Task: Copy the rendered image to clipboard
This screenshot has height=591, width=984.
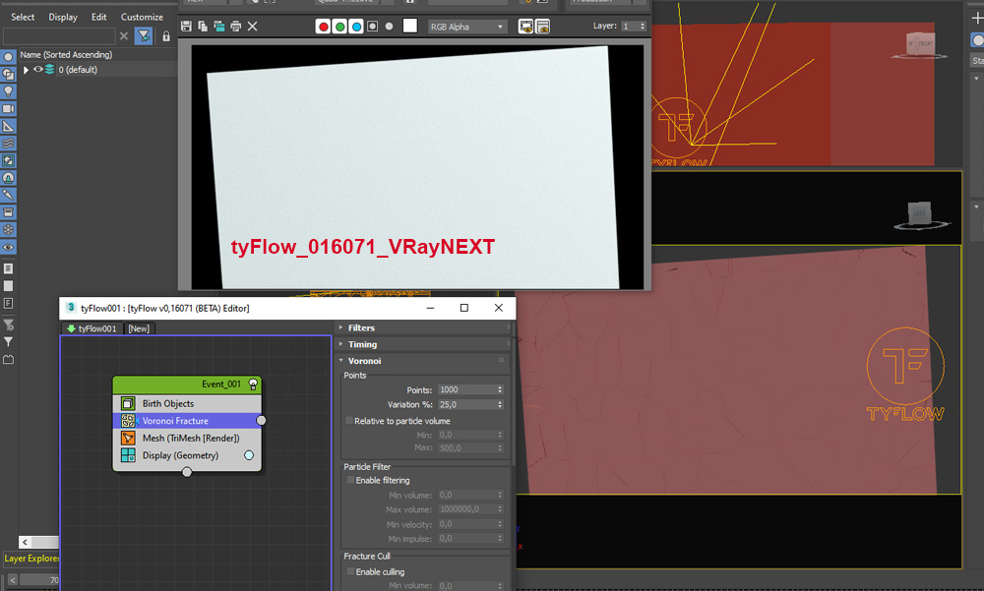Action: pyautogui.click(x=202, y=27)
